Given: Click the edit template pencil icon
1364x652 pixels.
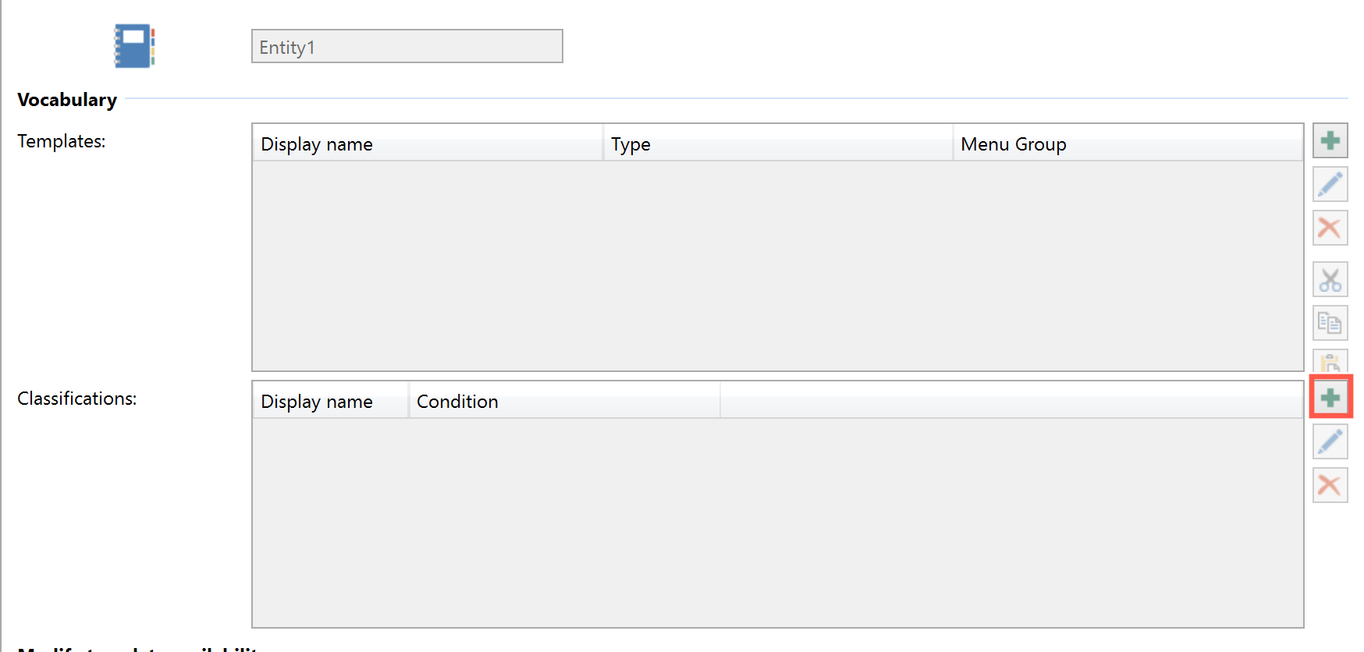Looking at the screenshot, I should point(1330,185).
